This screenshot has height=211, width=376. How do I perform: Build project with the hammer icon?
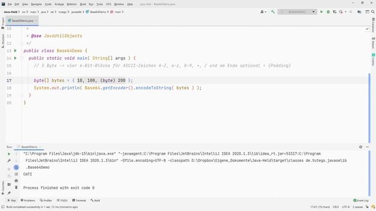(273, 12)
